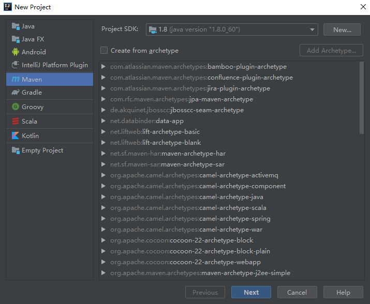Click the Scala icon
The image size is (370, 304).
click(x=16, y=121)
